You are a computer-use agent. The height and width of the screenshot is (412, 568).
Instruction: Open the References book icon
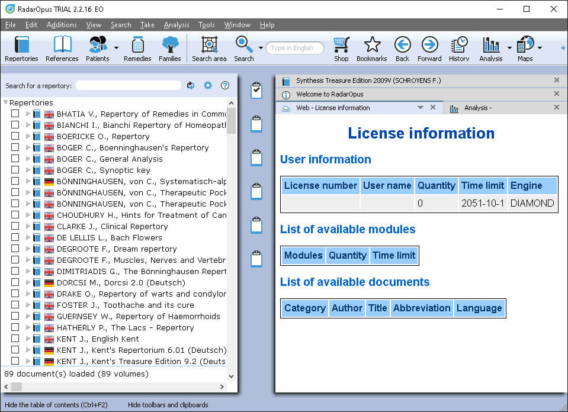(x=62, y=49)
